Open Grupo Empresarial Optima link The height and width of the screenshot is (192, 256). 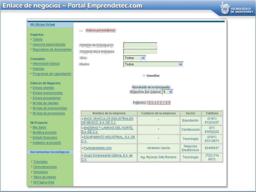pyautogui.click(x=107, y=157)
